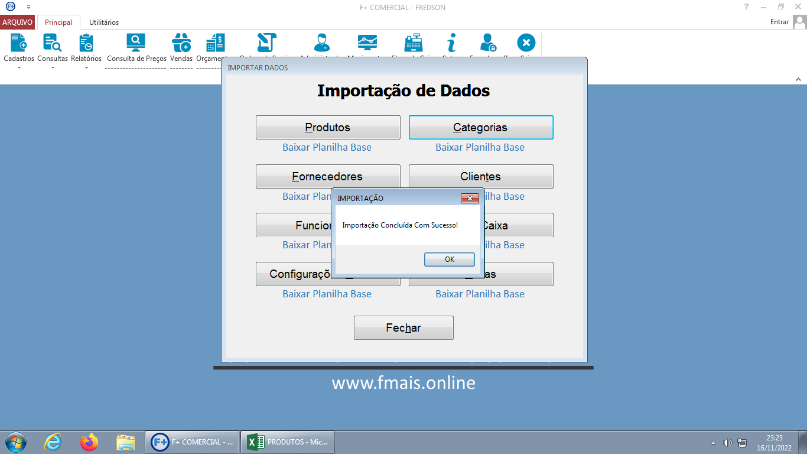The image size is (807, 454).
Task: Click the Fechar button
Action: [x=403, y=327]
